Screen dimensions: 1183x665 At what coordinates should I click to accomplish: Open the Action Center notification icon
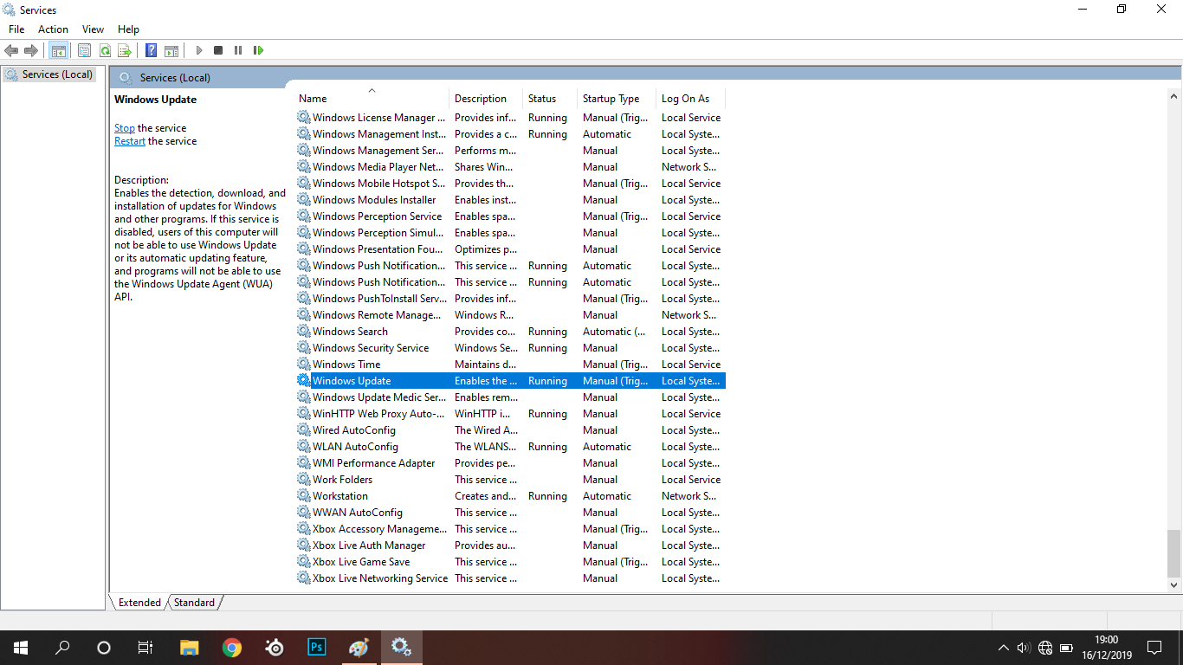click(1154, 648)
